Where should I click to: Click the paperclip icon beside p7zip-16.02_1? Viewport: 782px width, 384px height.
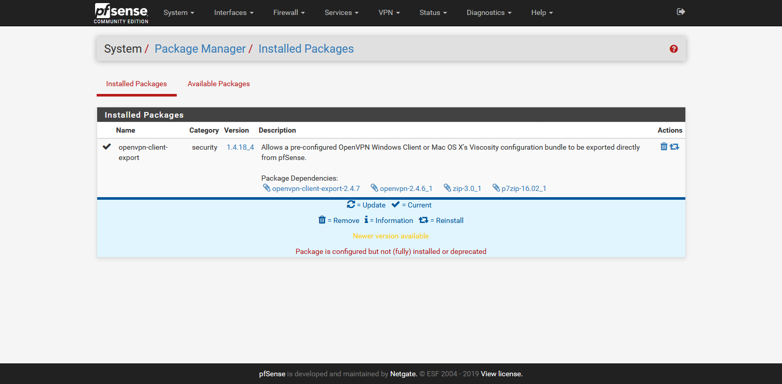[x=496, y=188]
